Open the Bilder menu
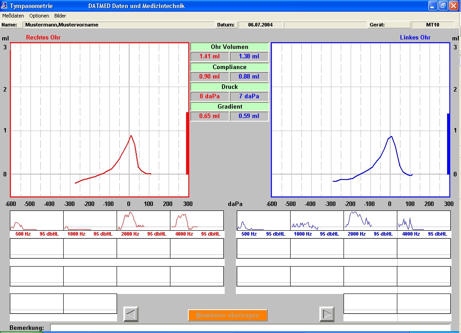The height and width of the screenshot is (333, 461). click(x=60, y=16)
